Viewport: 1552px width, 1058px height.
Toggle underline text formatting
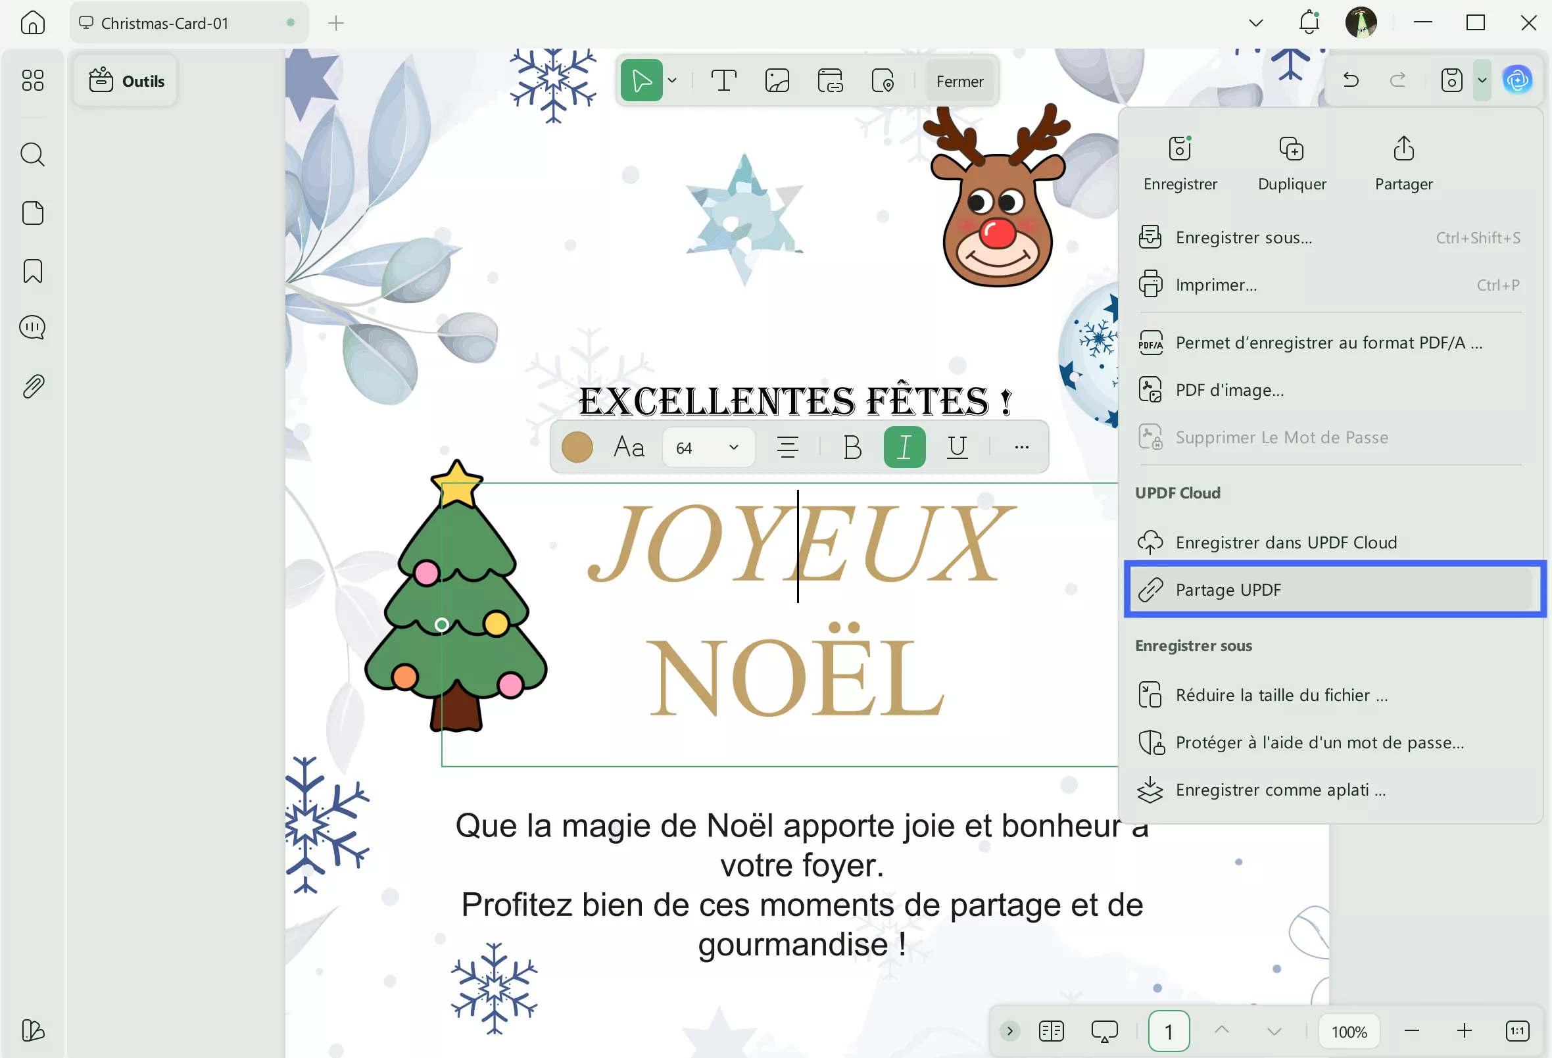tap(957, 447)
